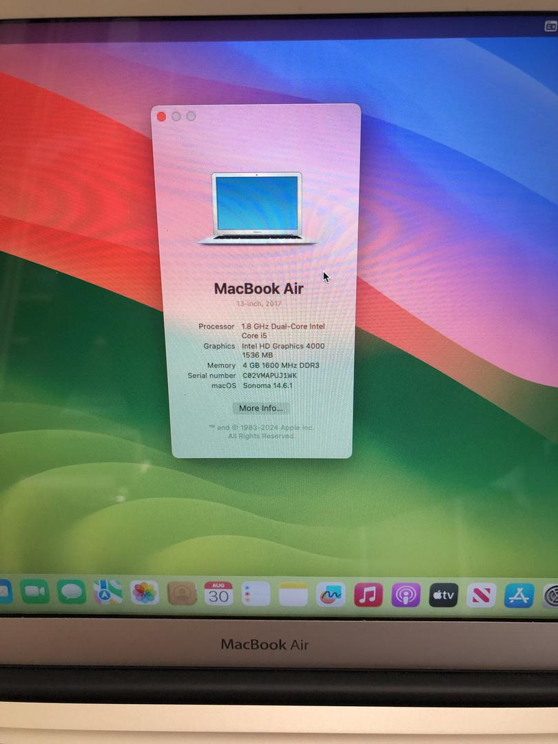Open Maps from the Dock
Image resolution: width=558 pixels, height=744 pixels.
point(107,592)
